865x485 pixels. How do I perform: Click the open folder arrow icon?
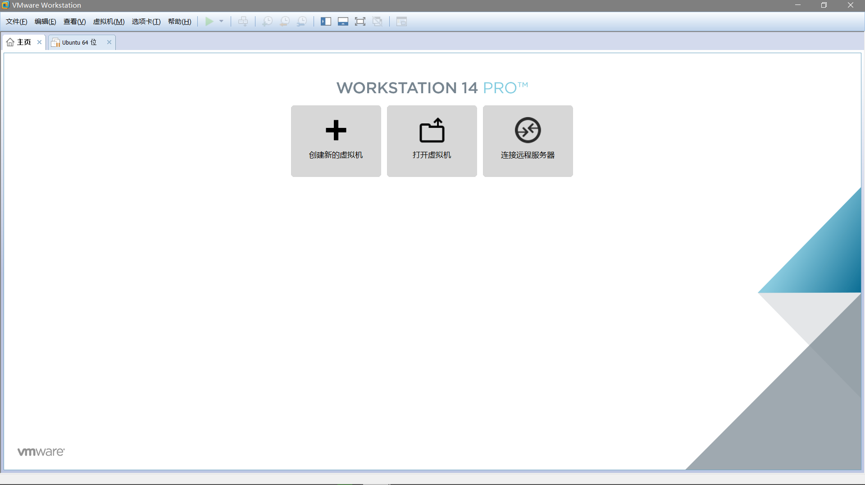(432, 130)
